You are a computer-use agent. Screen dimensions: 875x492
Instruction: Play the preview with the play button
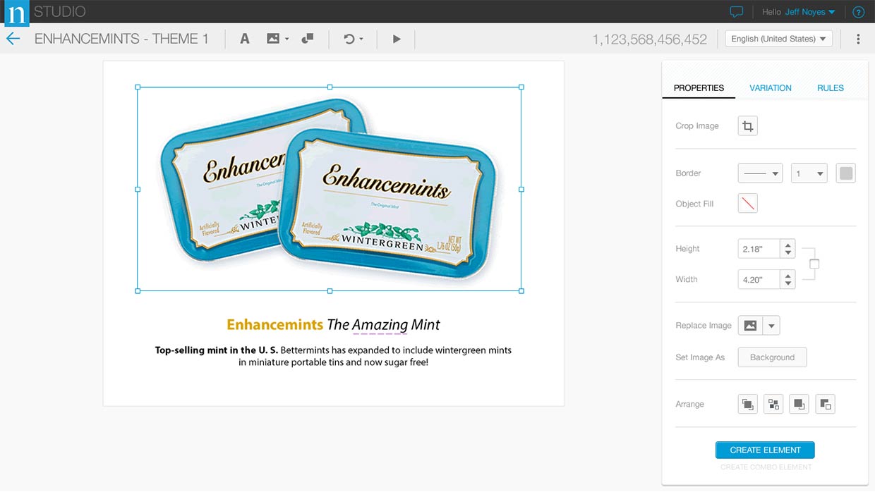(x=397, y=39)
